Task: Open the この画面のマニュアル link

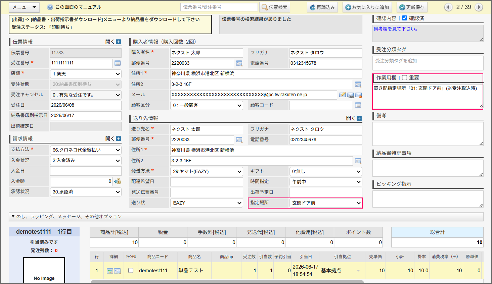Action: pos(78,7)
